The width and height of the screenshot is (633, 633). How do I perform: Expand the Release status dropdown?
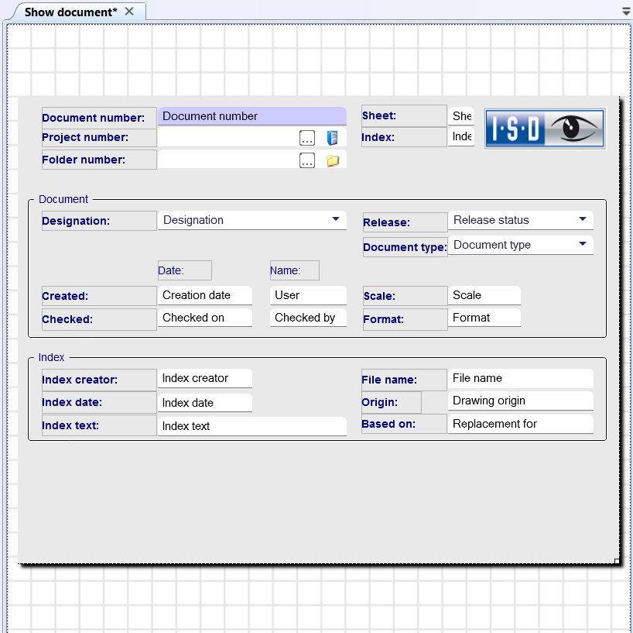[582, 219]
